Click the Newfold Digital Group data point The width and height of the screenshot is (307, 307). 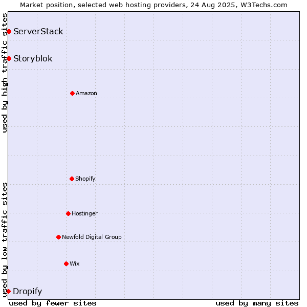pos(58,237)
